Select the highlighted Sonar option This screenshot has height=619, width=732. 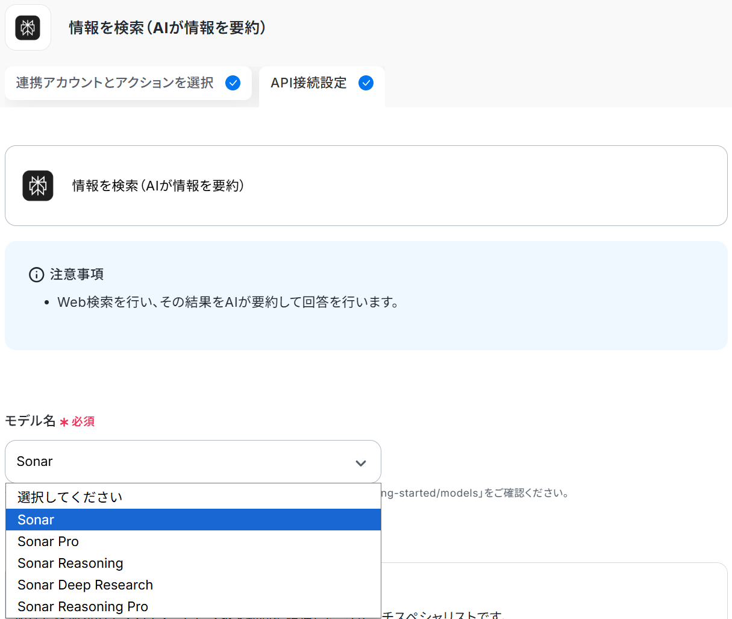pyautogui.click(x=193, y=520)
